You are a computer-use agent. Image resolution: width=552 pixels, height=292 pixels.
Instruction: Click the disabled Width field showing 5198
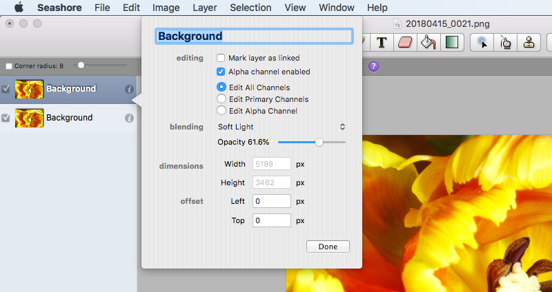click(x=272, y=164)
